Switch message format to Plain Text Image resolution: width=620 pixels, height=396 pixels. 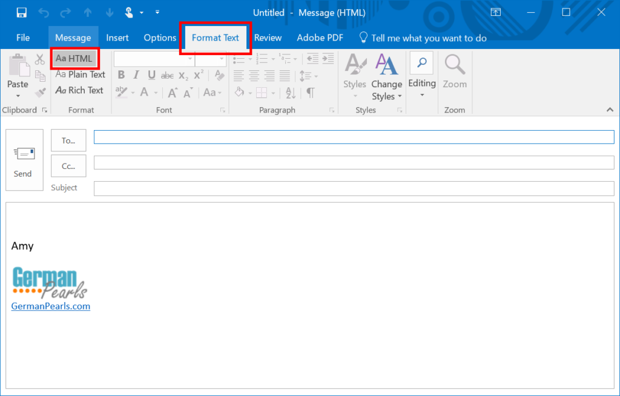click(x=81, y=74)
